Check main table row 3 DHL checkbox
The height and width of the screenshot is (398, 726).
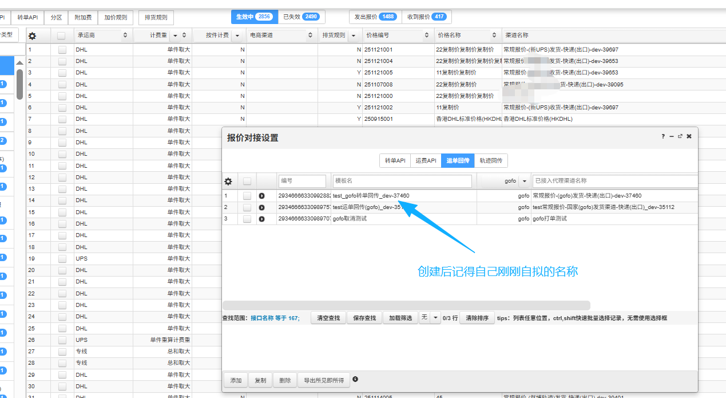pos(62,73)
